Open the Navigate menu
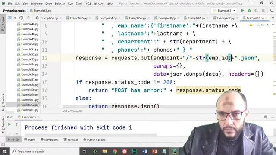Viewport: 276px width, 155px height. click(x=37, y=3)
